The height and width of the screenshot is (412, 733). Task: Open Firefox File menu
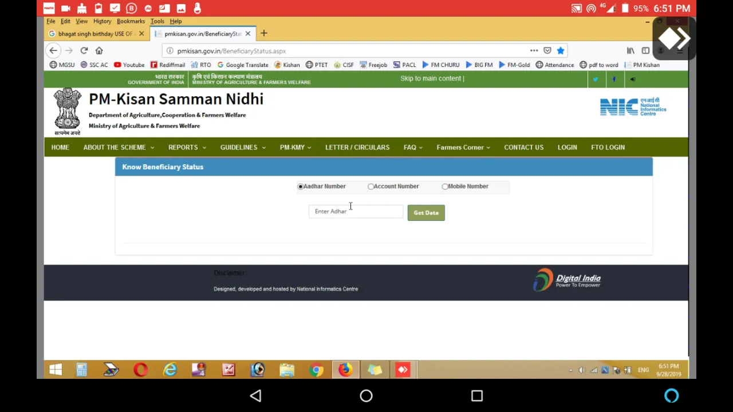tap(51, 21)
